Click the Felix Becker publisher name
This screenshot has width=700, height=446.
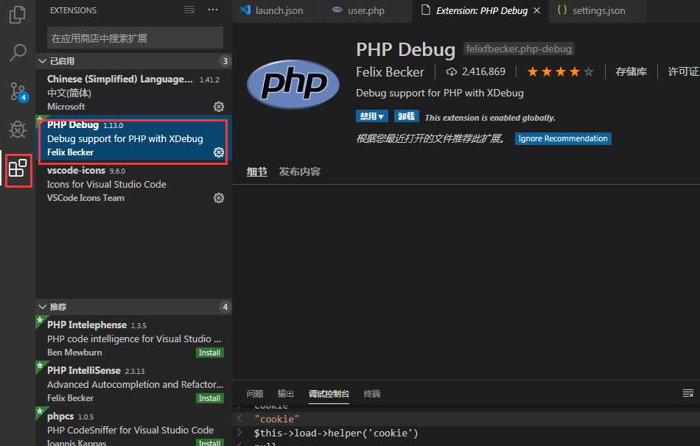pyautogui.click(x=390, y=72)
